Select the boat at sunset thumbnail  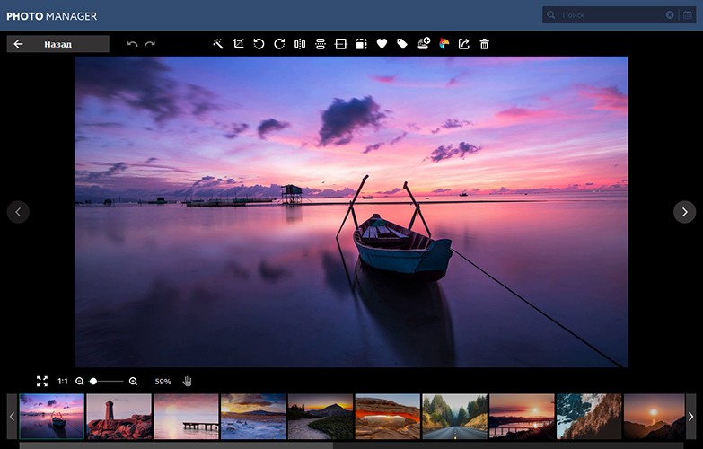click(51, 417)
